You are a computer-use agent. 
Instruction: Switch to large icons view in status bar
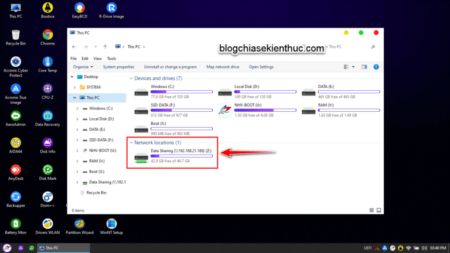coord(379,210)
